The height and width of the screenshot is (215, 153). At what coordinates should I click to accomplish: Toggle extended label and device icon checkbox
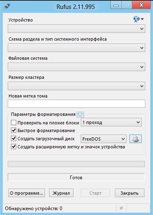[13, 147]
